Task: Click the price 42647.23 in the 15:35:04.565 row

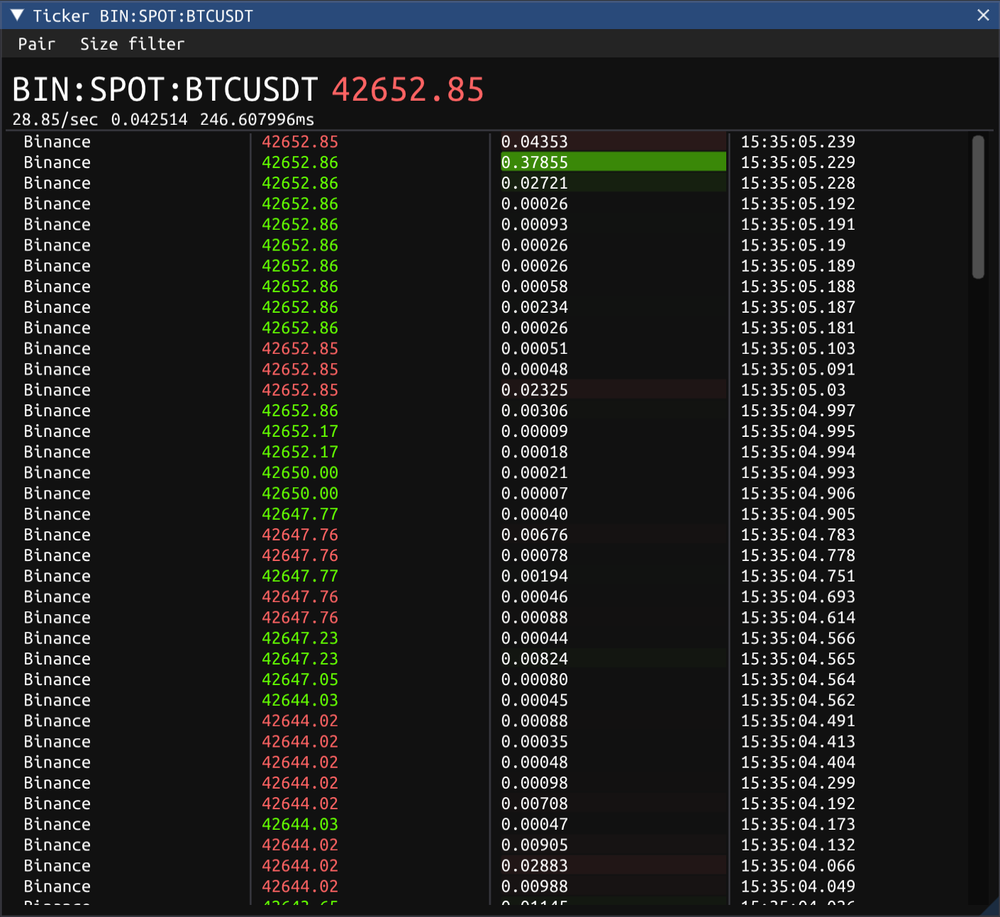Action: [x=300, y=659]
